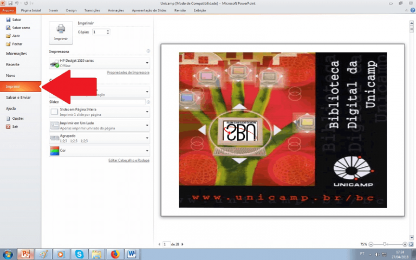Click the Fechar file item

click(8, 44)
